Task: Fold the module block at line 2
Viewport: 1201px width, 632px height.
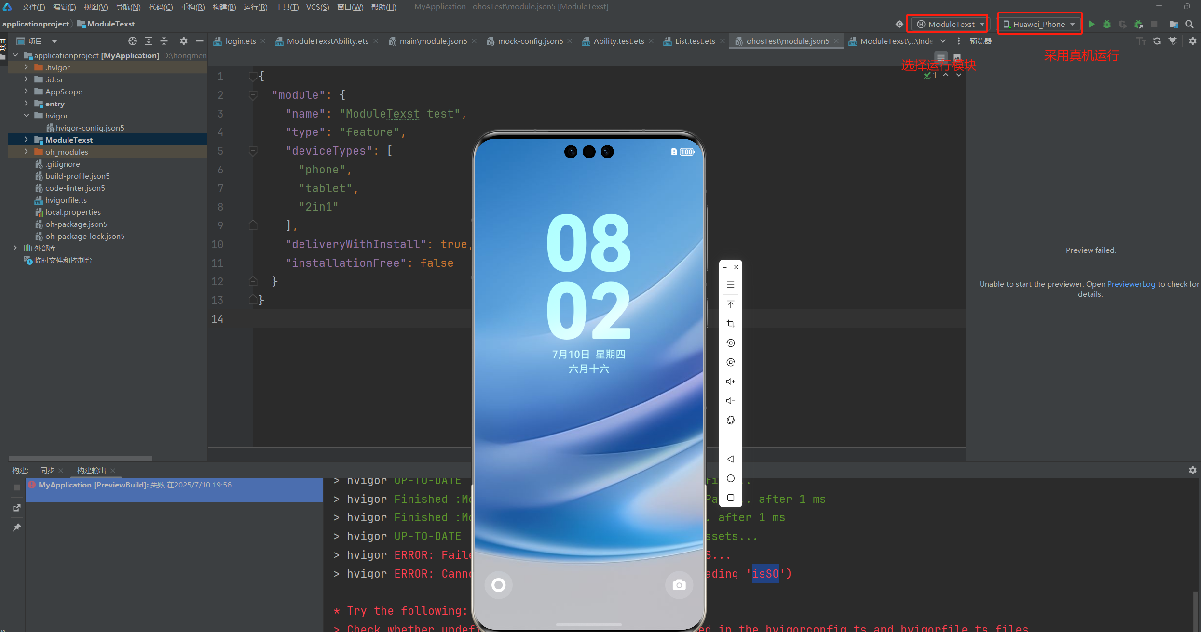Action: point(253,95)
